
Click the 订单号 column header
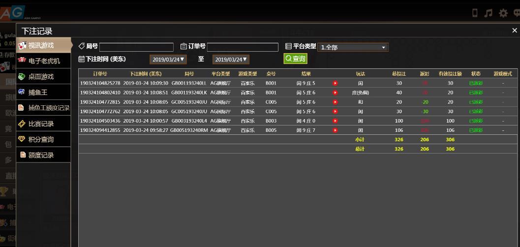(x=100, y=74)
